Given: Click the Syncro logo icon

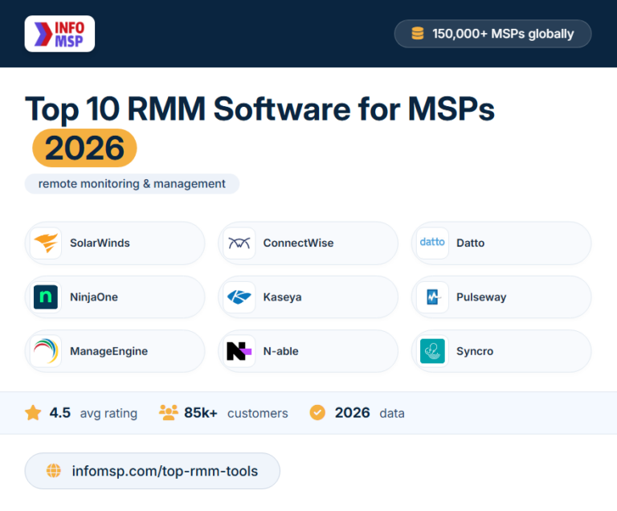Looking at the screenshot, I should [432, 351].
